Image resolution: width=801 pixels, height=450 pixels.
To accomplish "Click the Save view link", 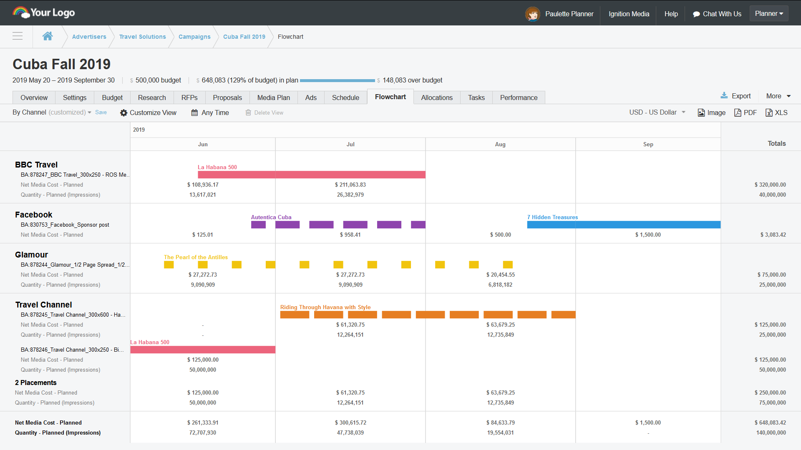I will pos(101,112).
